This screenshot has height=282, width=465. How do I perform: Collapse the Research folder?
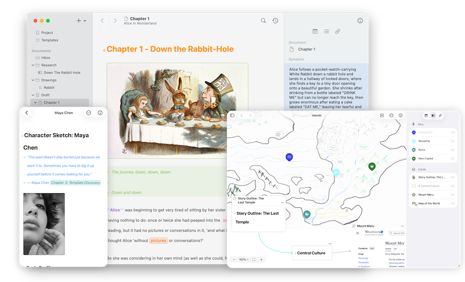tap(32, 65)
